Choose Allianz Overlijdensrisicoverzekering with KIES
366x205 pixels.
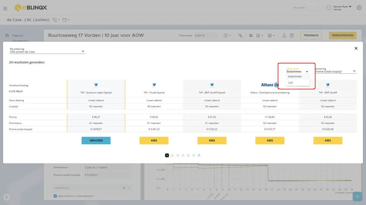click(270, 140)
